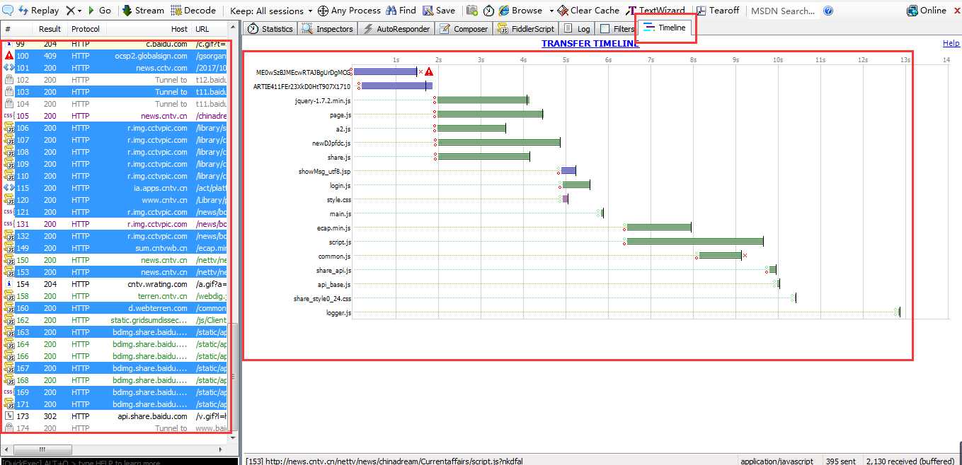Switch to the Log tab
This screenshot has width=962, height=465.
pyautogui.click(x=577, y=29)
